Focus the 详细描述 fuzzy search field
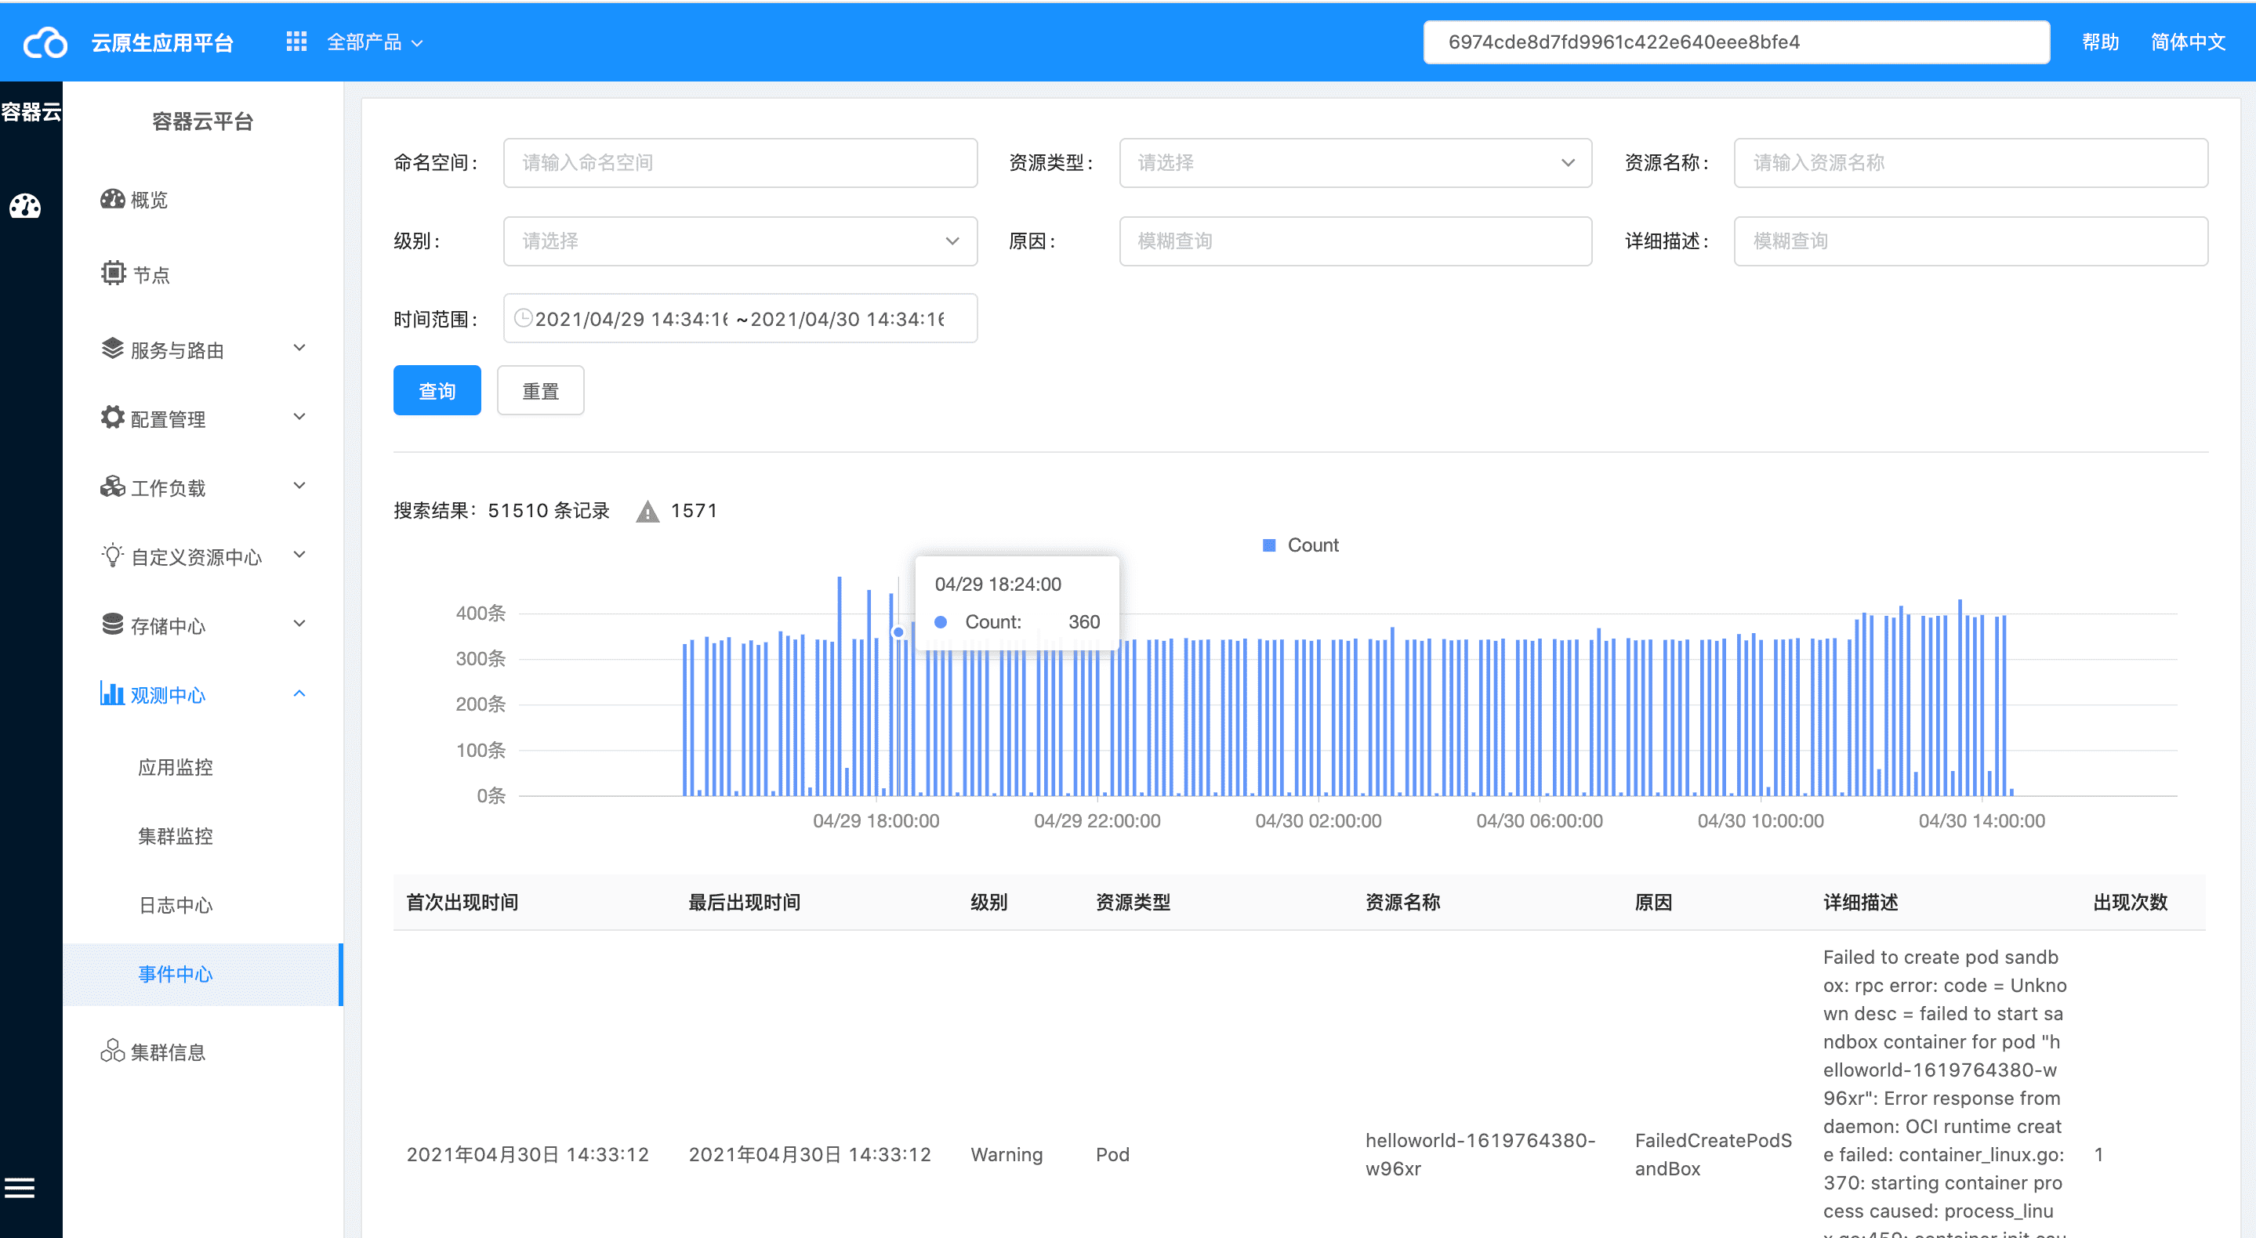Viewport: 2256px width, 1238px height. coord(1971,241)
